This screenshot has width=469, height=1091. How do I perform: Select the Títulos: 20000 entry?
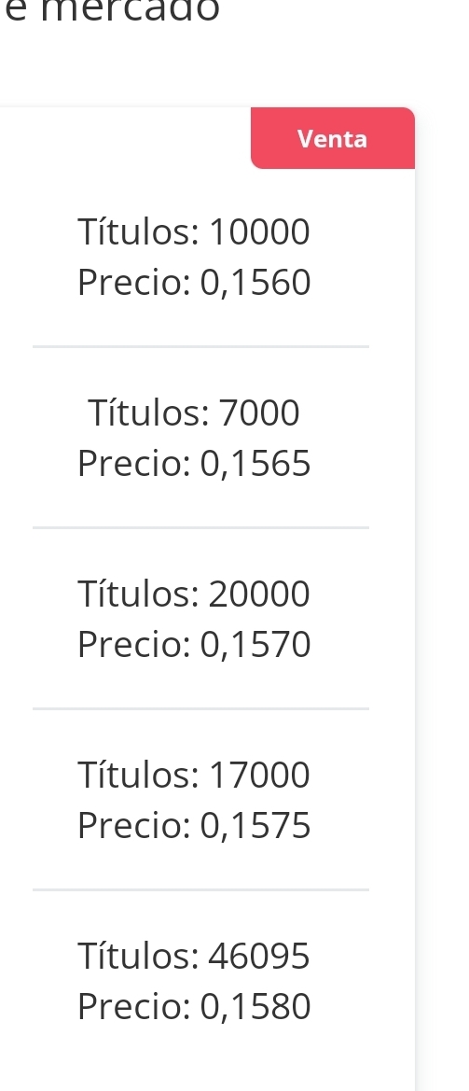point(193,594)
